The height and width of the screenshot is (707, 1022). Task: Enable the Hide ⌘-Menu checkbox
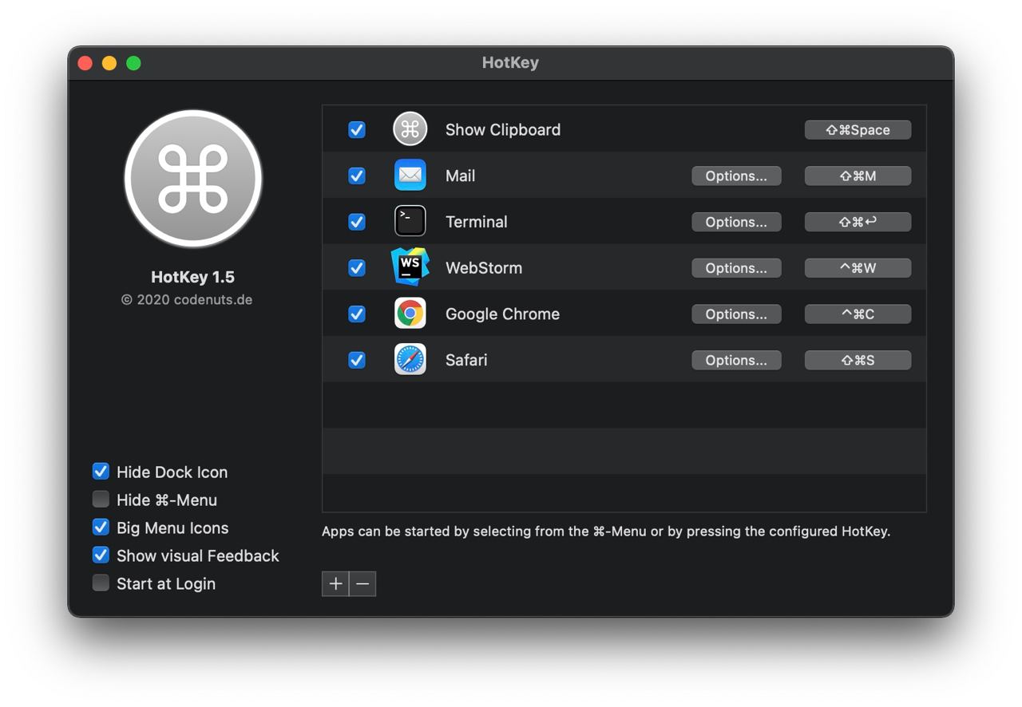point(101,500)
